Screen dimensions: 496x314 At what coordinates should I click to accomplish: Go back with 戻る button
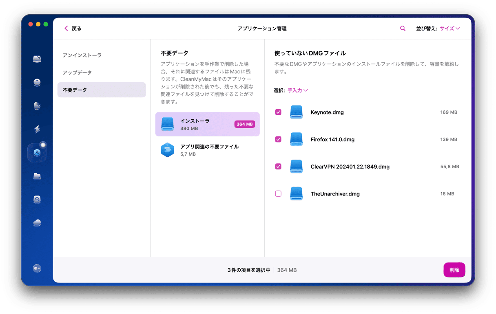(x=73, y=29)
